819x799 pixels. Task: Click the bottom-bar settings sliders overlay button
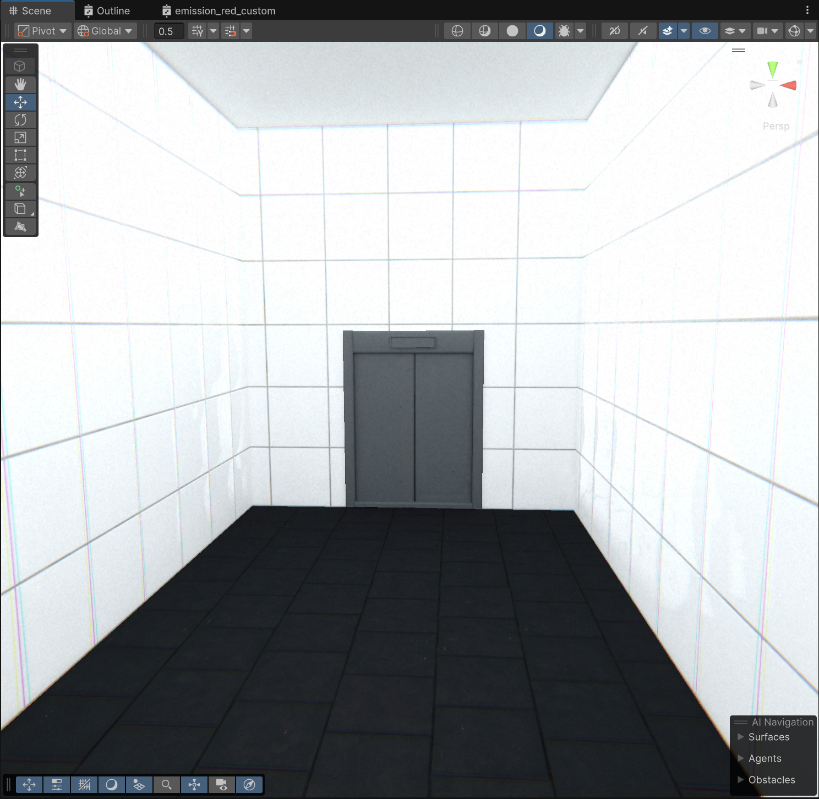57,785
